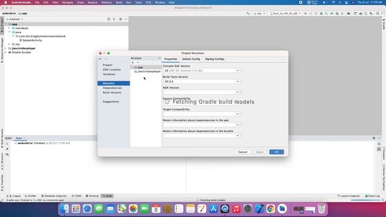Run the app with the green play icon

coord(306,13)
